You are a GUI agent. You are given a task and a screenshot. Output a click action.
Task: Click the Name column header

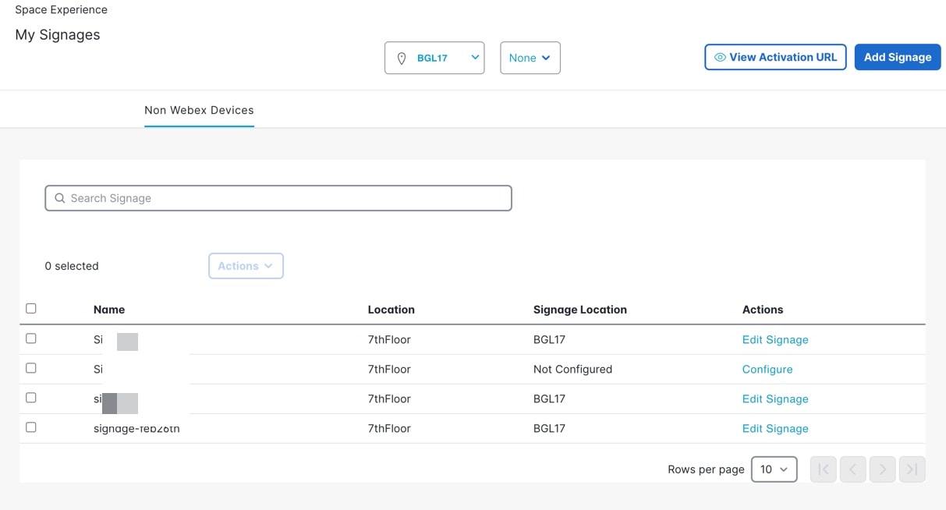(x=109, y=310)
